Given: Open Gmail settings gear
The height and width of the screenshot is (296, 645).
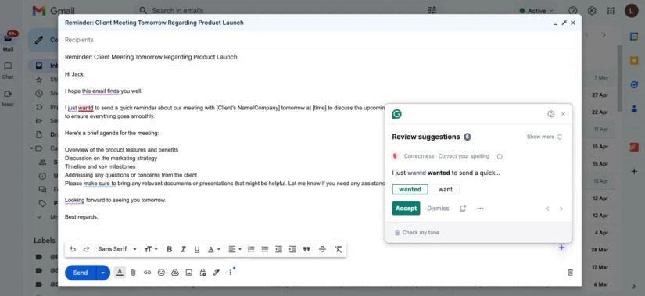Looking at the screenshot, I should [x=592, y=11].
